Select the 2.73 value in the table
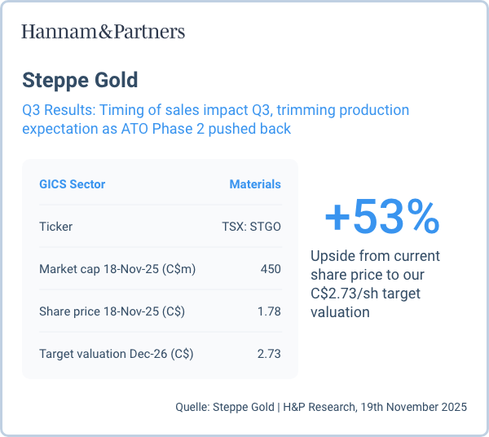489x437 pixels. (269, 354)
